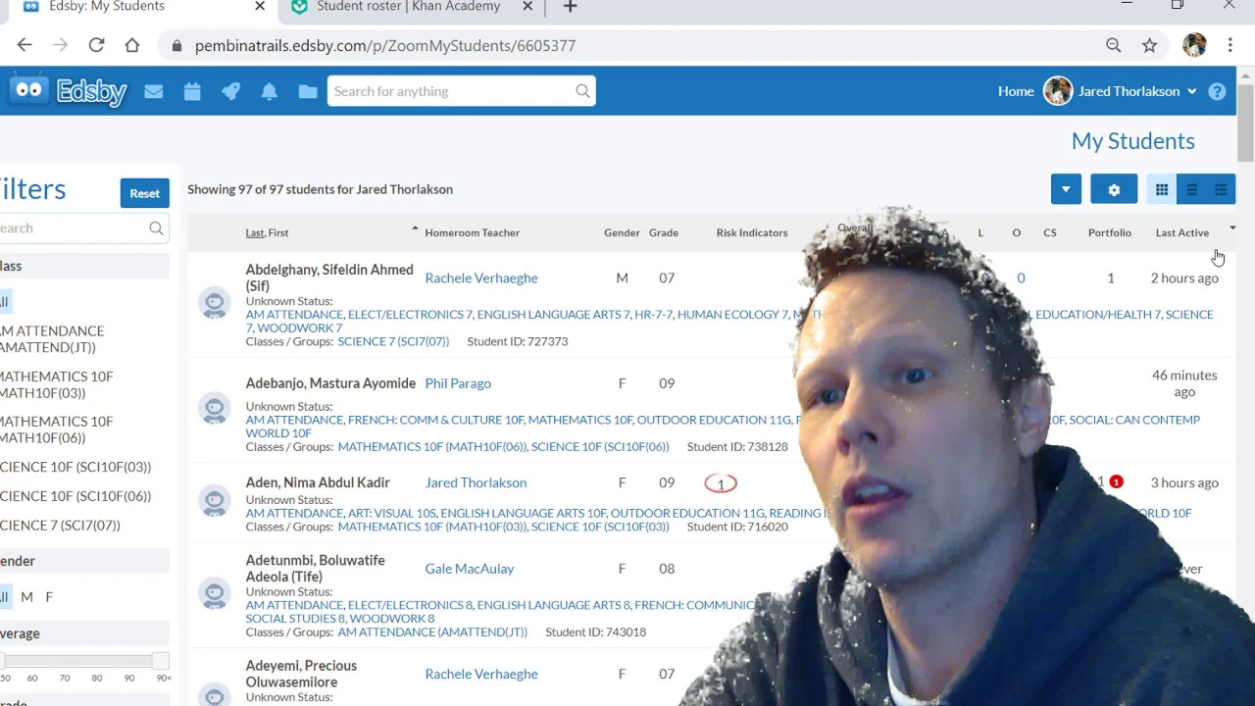
Task: Reset the filters
Action: coord(144,193)
